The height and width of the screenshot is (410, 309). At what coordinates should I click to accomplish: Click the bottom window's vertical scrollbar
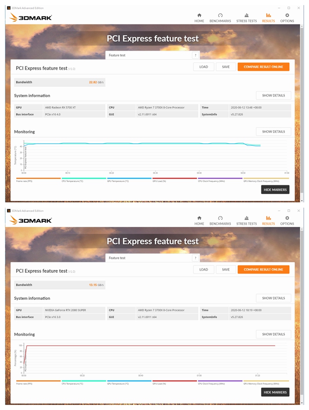[x=302, y=313]
